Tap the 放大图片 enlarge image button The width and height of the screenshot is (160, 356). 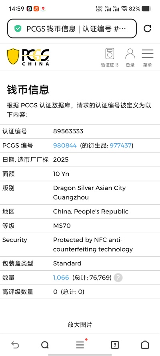(x=80, y=325)
